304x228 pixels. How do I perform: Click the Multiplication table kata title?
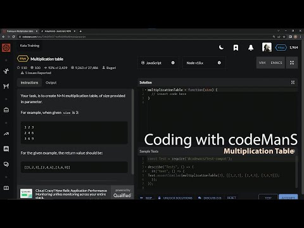point(47,59)
